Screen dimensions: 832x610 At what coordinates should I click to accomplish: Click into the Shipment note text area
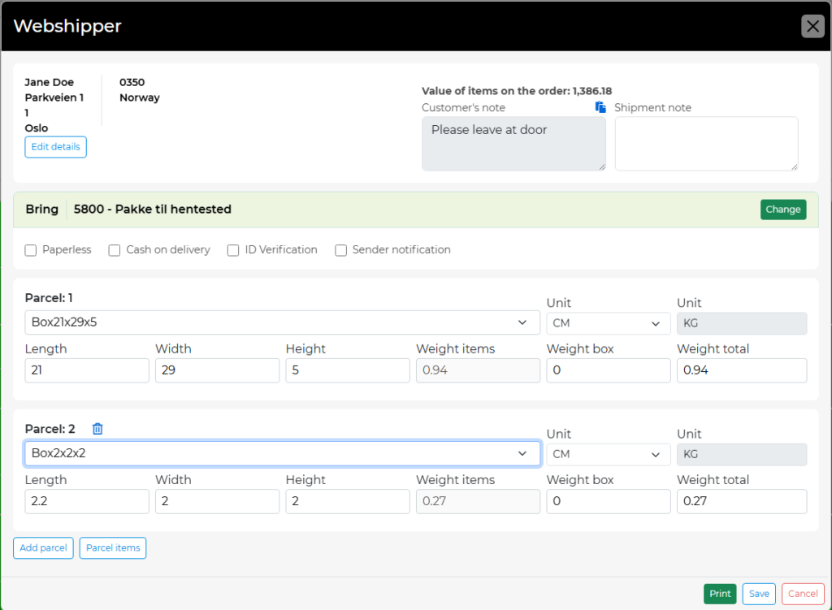[706, 144]
